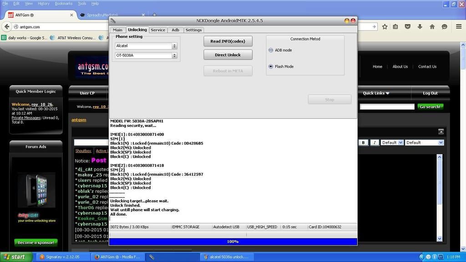Select the ADB mode radio button
The image size is (466, 262).
(x=271, y=50)
